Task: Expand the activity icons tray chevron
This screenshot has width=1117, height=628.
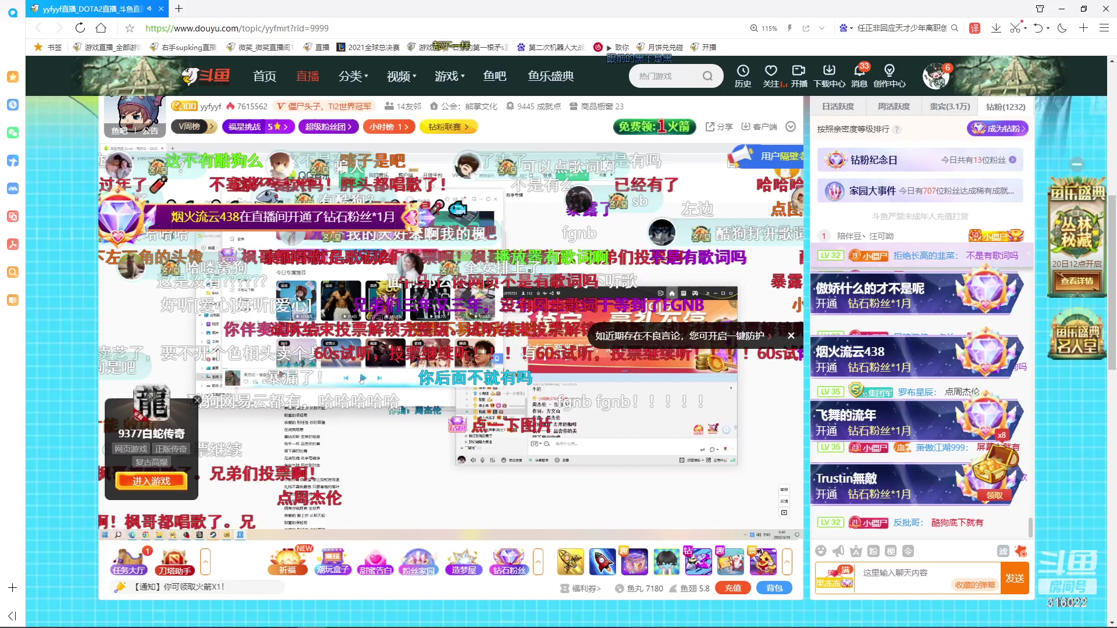Action: click(538, 562)
